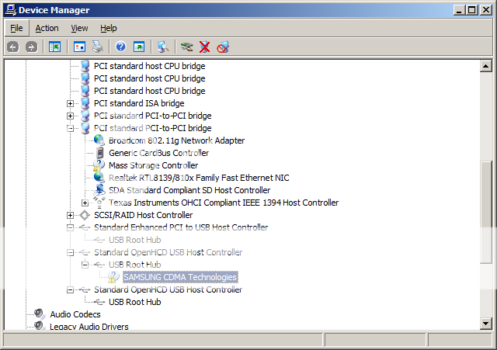The image size is (497, 350).
Task: Open the View menu
Action: click(79, 28)
